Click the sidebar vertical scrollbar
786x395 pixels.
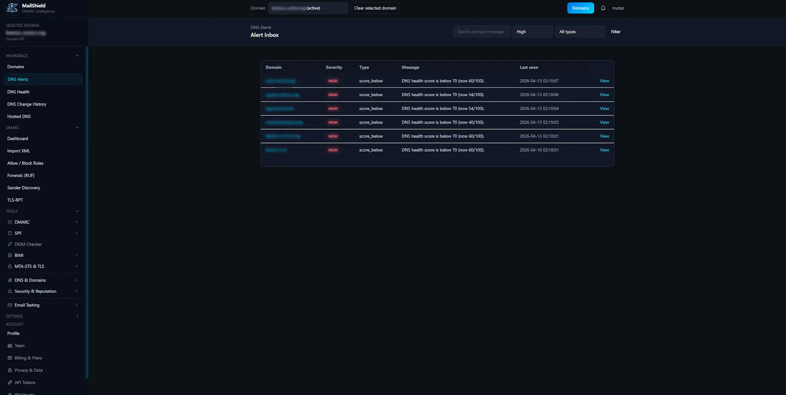[x=87, y=212]
